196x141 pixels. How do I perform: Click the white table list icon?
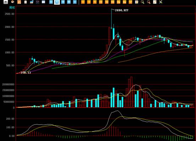point(43,2)
